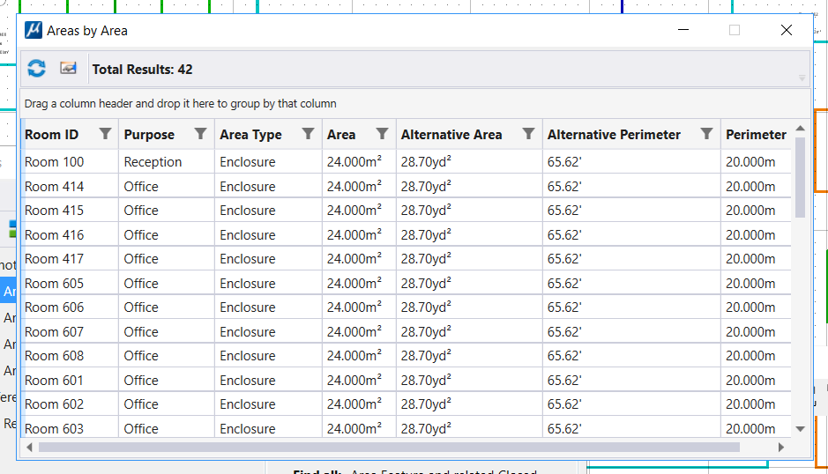The image size is (828, 474).
Task: Select the Room 417 row
Action: coord(407,259)
